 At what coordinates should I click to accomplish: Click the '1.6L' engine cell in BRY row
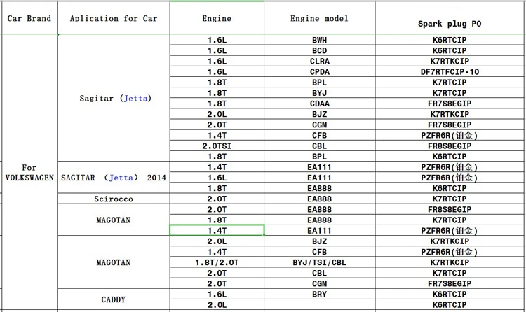point(217,294)
